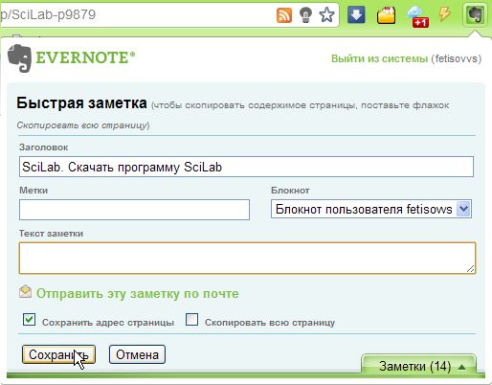Click the cloud +1 extension icon
This screenshot has width=492, height=385.
[417, 16]
